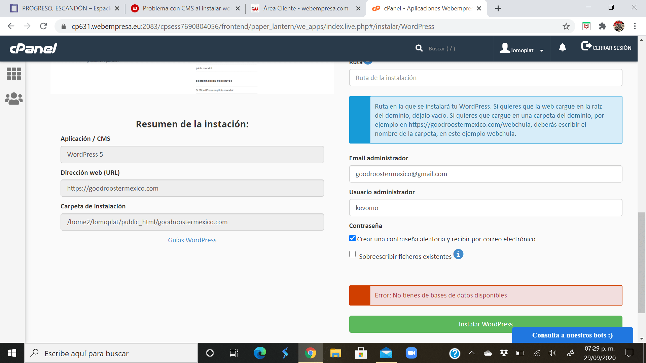This screenshot has width=646, height=363.
Task: Switch to Problema con CMS al instalar tab
Action: tap(185, 8)
